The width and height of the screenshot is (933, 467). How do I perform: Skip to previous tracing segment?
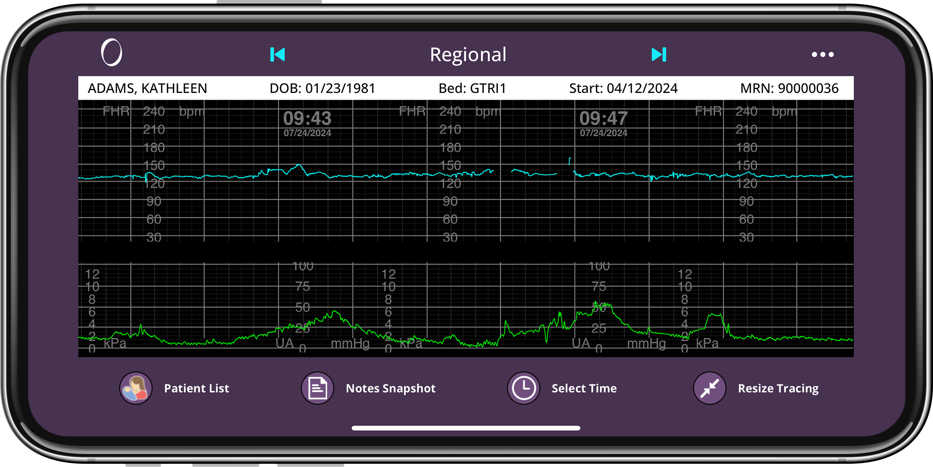click(277, 55)
